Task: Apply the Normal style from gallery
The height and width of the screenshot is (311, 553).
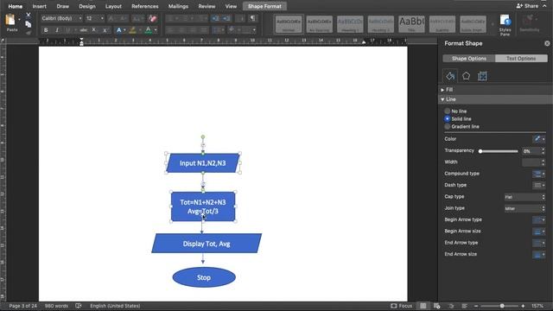Action: point(289,24)
